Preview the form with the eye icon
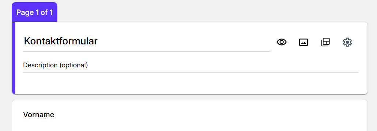 pos(282,42)
